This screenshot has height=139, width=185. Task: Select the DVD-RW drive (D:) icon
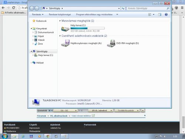click(x=111, y=43)
